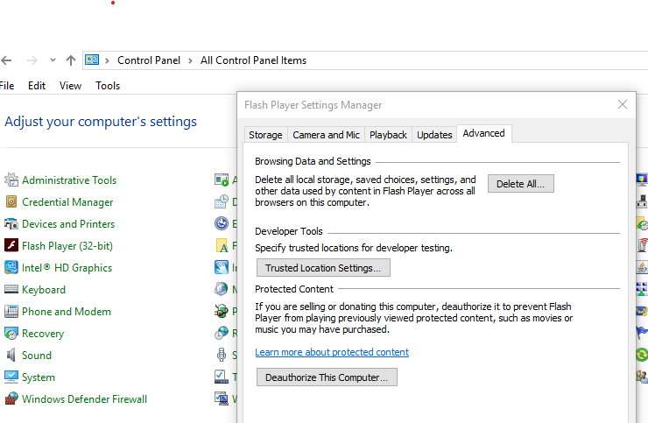Screen dimensions: 648x423
Task: Select the Playback tab
Action: [x=388, y=135]
